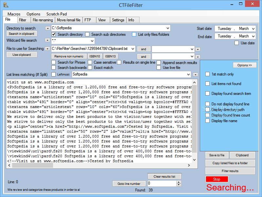Switch to the File renaming tab

pyautogui.click(x=43, y=20)
